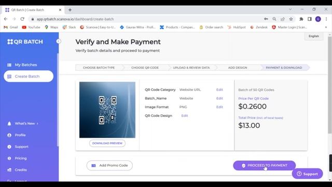Click the QR code preview image
The height and width of the screenshot is (187, 332).
(107, 110)
